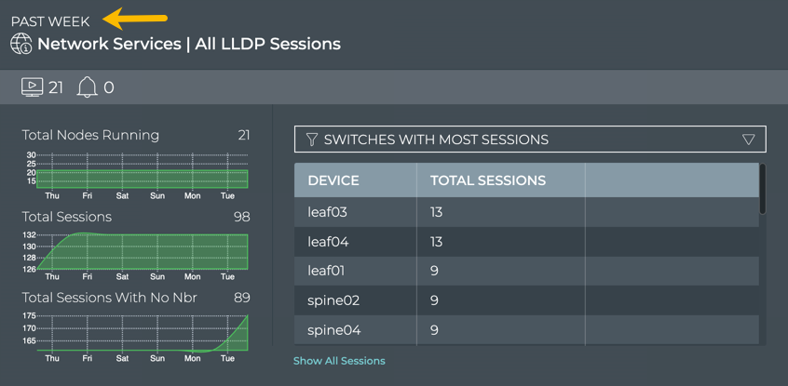Select the leaf01 device row
This screenshot has width=788, height=386.
click(326, 271)
